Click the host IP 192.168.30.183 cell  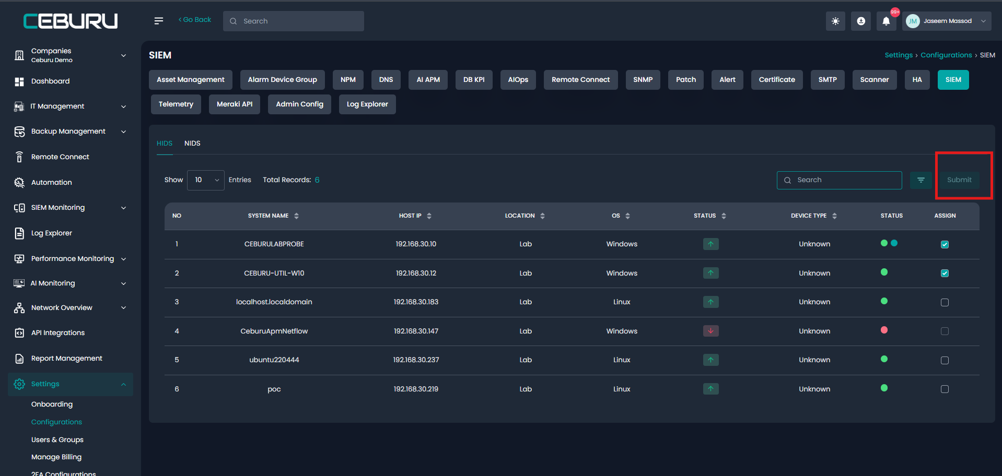(x=416, y=302)
